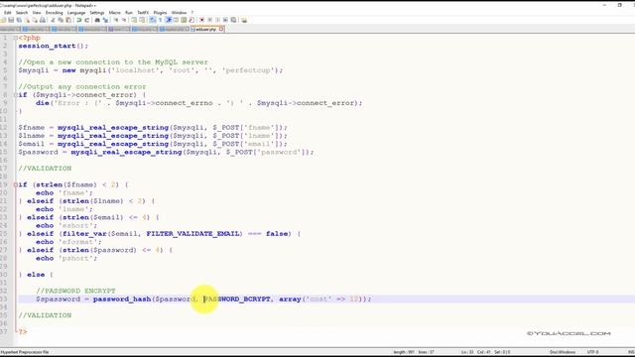Image resolution: width=635 pixels, height=357 pixels.
Task: Open the Macro menu
Action: coord(115,13)
